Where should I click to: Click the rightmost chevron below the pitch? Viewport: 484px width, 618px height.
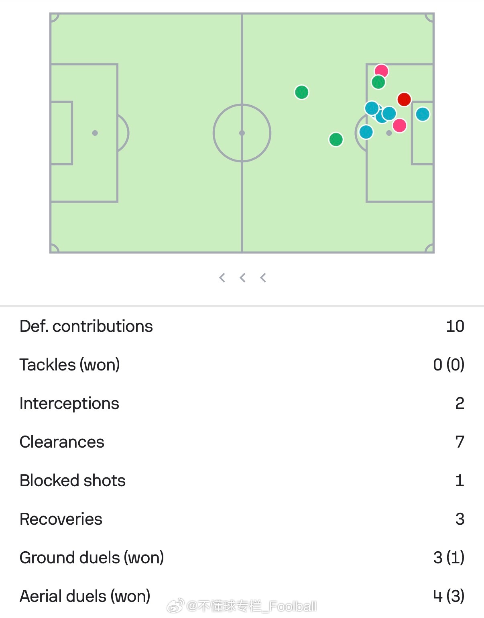(263, 278)
